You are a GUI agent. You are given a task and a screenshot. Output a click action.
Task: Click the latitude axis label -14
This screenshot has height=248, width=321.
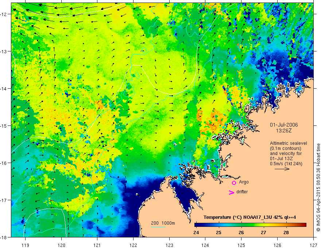pos(4,89)
